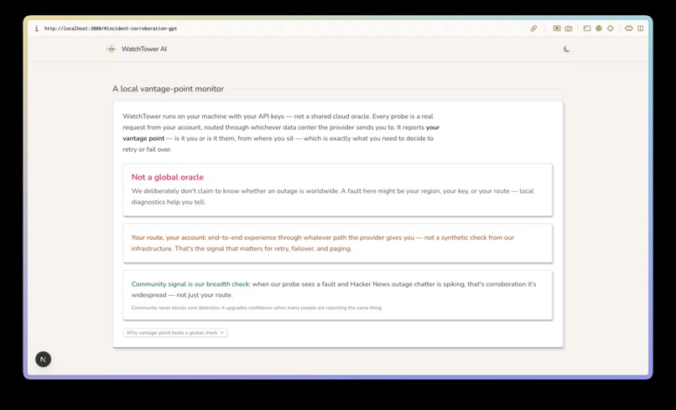The width and height of the screenshot is (676, 410).
Task: Click the 'Community never blocks core detection' note
Action: click(257, 308)
